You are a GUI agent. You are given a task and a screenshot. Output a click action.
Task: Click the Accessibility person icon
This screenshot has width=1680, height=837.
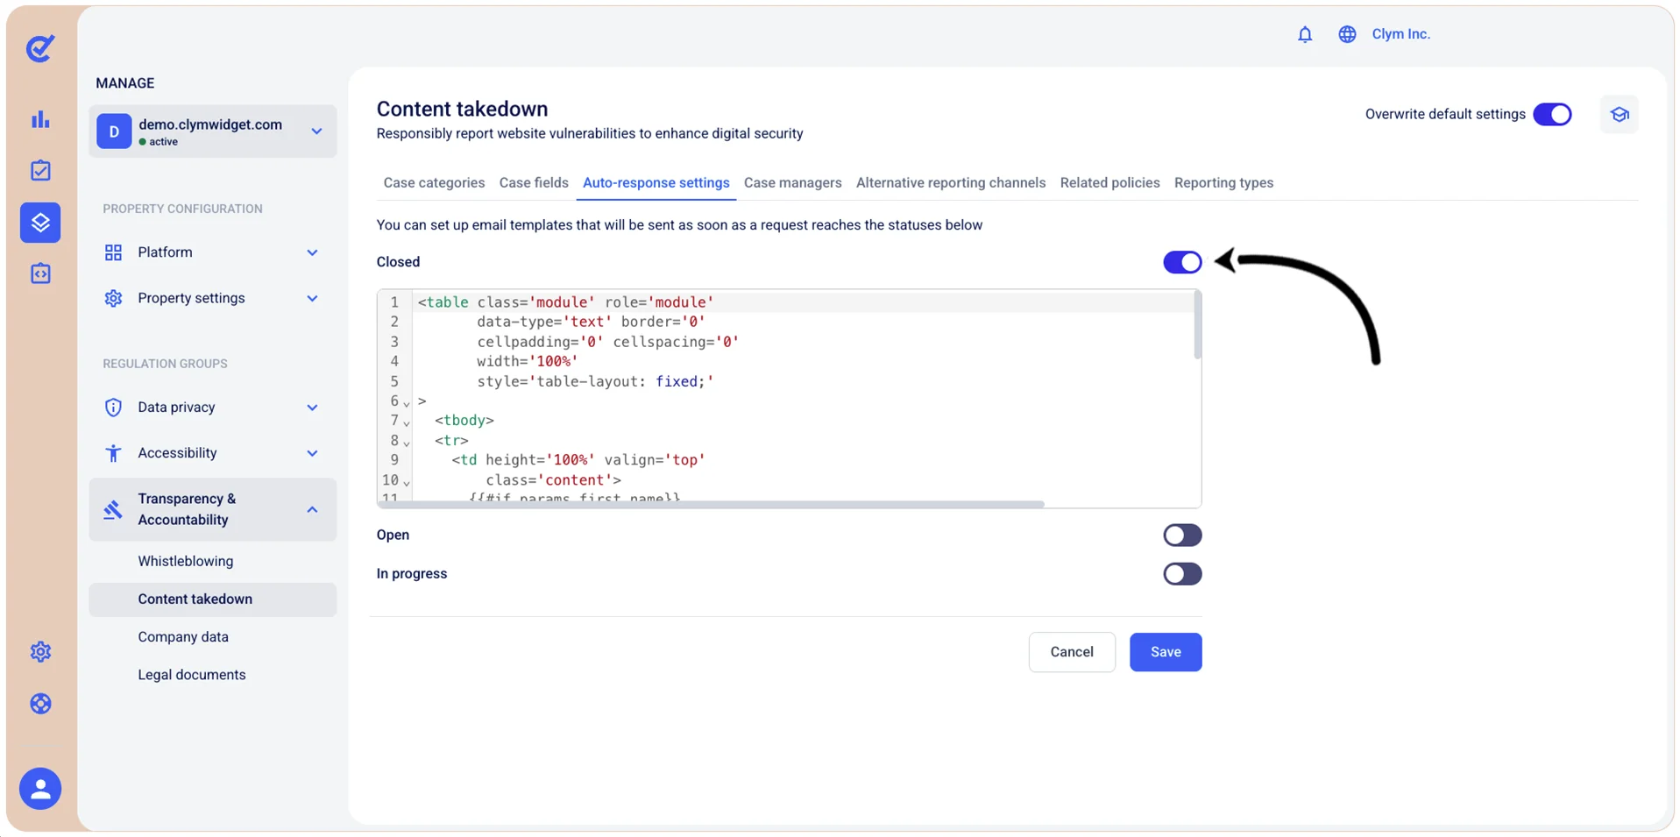[x=113, y=453]
